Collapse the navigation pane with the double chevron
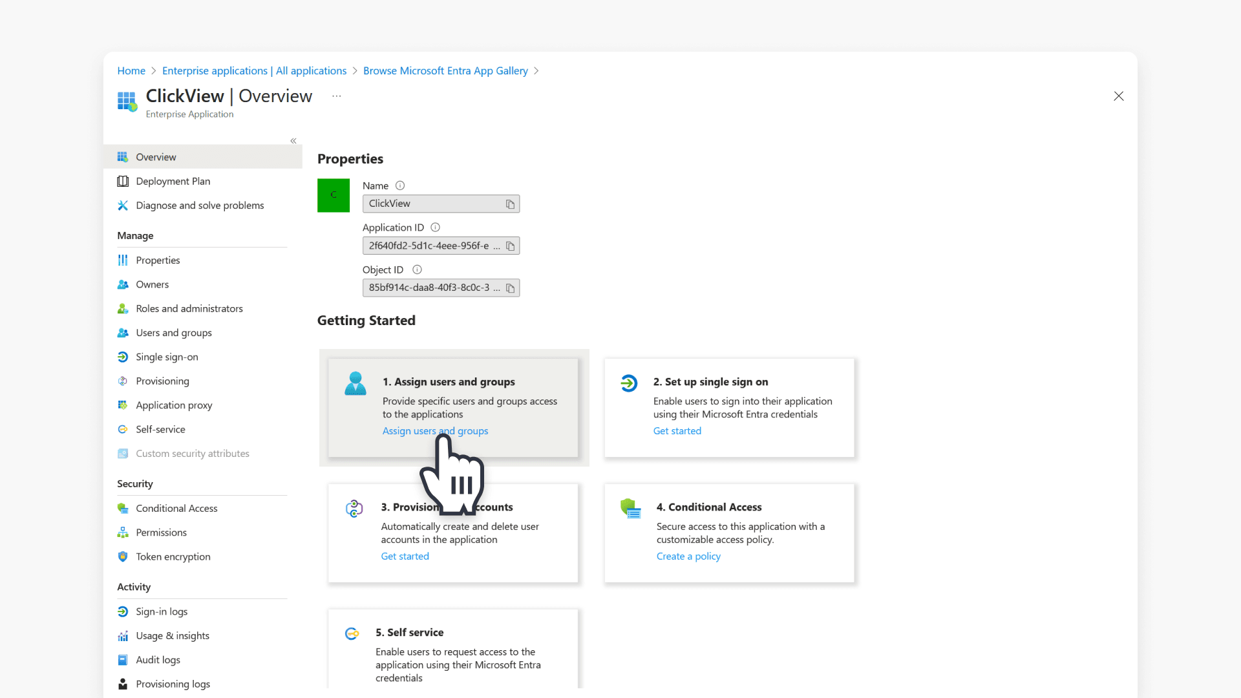 point(293,140)
